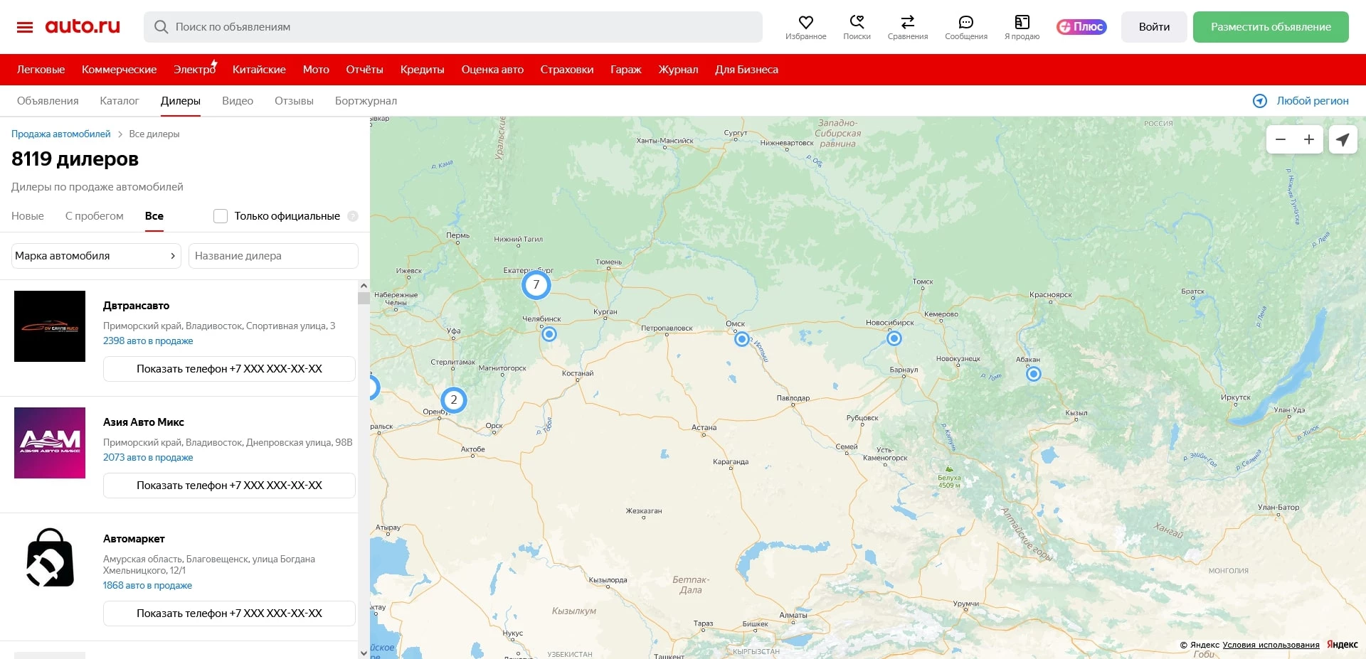Zoom in the map with plus
1366x659 pixels.
[1308, 140]
